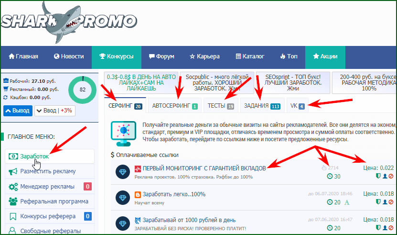Screen dimensions: 397x235
Task: Click the briefcase icon beside Рабочий balance
Action: pos(6,81)
